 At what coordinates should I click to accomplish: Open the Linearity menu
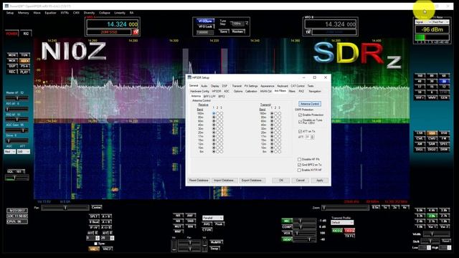click(120, 13)
